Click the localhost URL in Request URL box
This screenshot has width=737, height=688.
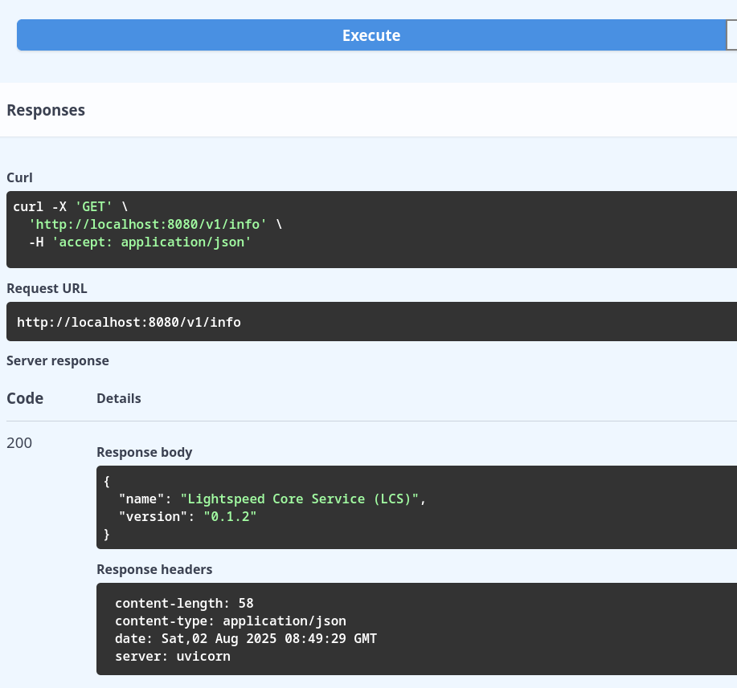pos(129,322)
